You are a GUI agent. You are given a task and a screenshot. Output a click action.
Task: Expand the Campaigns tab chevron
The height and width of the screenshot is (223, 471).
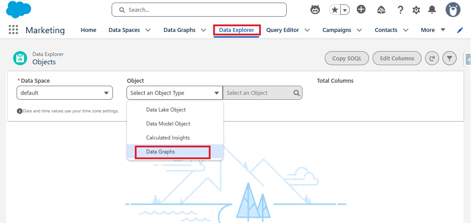tap(359, 30)
